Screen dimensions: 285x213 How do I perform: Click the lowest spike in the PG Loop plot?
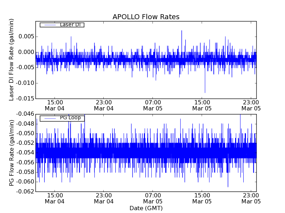pyautogui.click(x=228, y=186)
